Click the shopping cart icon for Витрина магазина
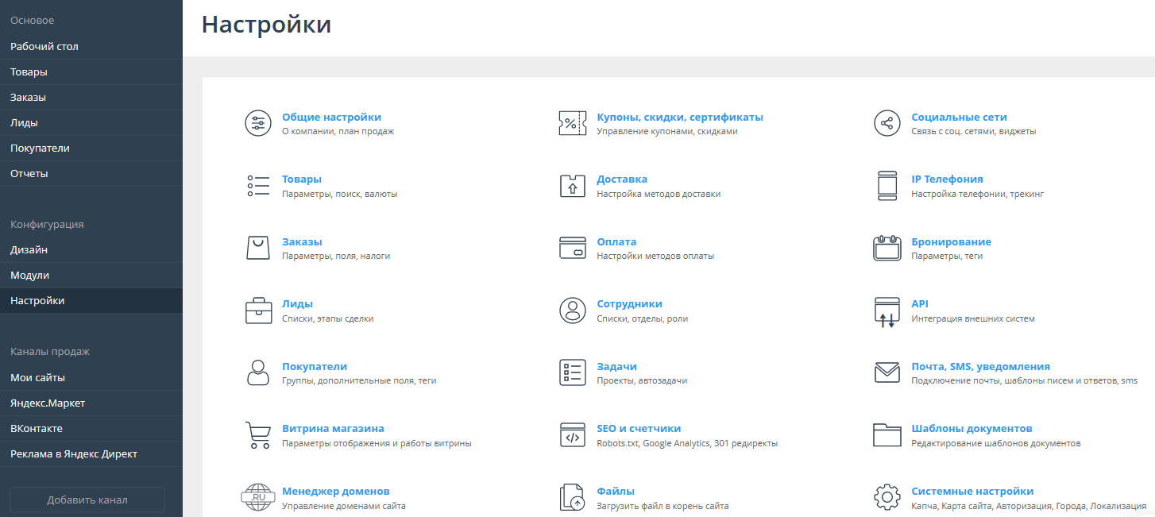The width and height of the screenshot is (1155, 517). point(258,435)
